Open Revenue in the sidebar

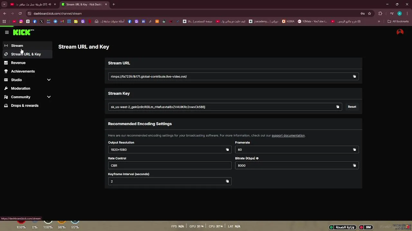tap(27, 63)
